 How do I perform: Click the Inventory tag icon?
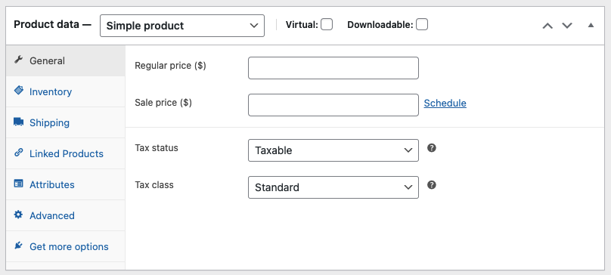click(18, 91)
